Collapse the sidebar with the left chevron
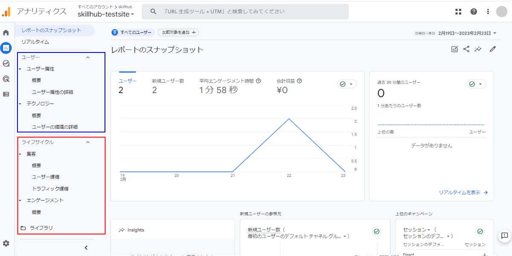This screenshot has height=256, width=512. point(86,247)
